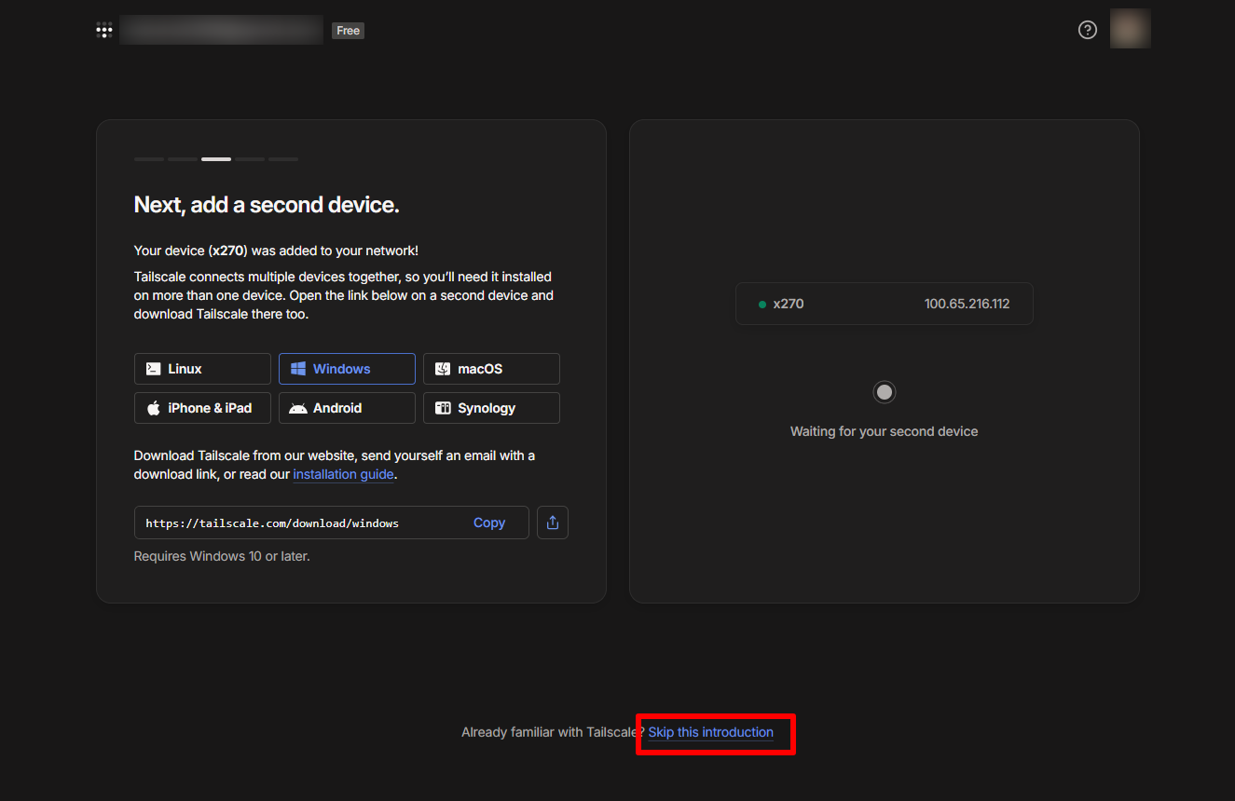
Task: Pick the Android platform option
Action: [x=347, y=408]
